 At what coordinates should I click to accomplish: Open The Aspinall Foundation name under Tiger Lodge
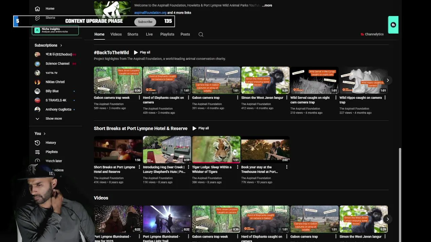point(207,178)
